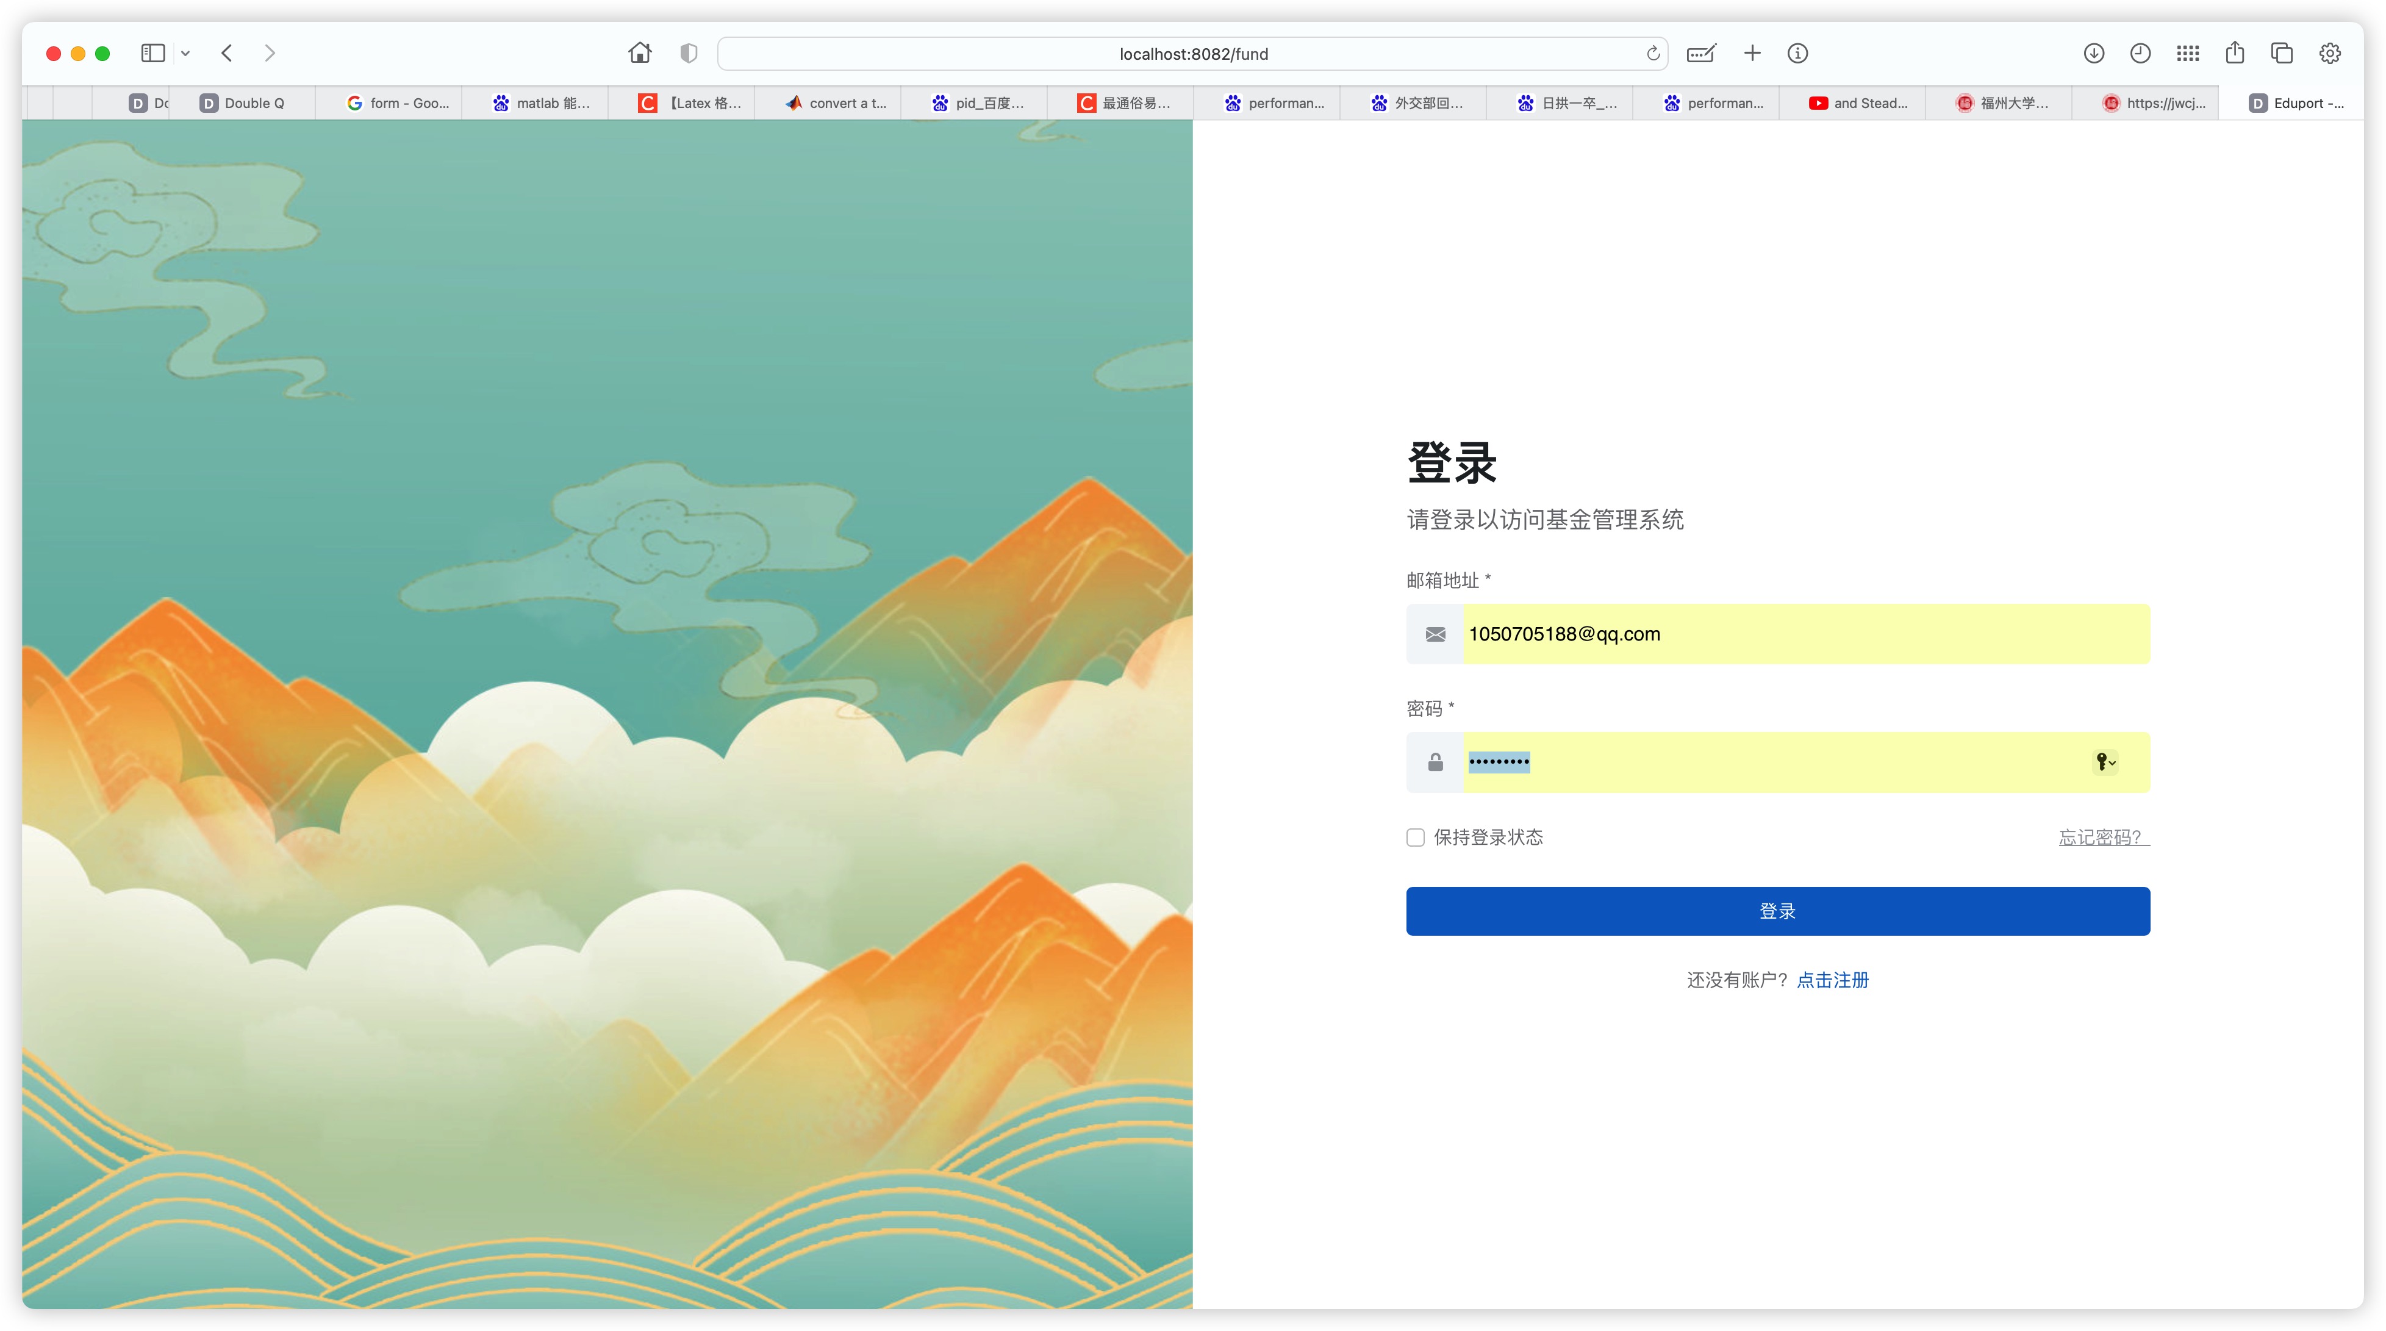The image size is (2386, 1331).
Task: Open the history clock icon
Action: (x=2140, y=53)
